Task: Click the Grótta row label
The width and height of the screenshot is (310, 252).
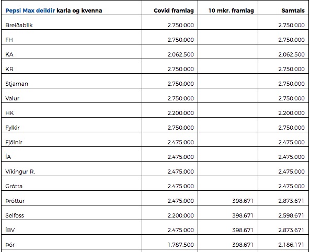Action: tap(14, 186)
